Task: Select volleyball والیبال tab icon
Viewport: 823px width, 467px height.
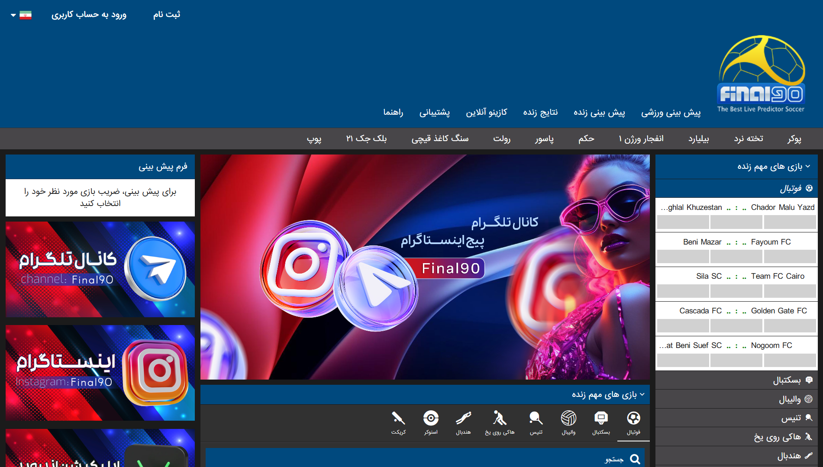Action: pyautogui.click(x=568, y=423)
